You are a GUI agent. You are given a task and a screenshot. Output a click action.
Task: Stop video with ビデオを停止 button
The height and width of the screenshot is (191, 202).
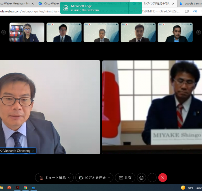tap(92, 178)
